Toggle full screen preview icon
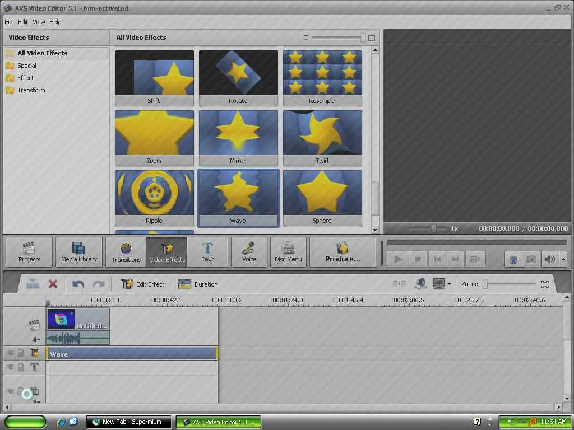 click(x=513, y=259)
